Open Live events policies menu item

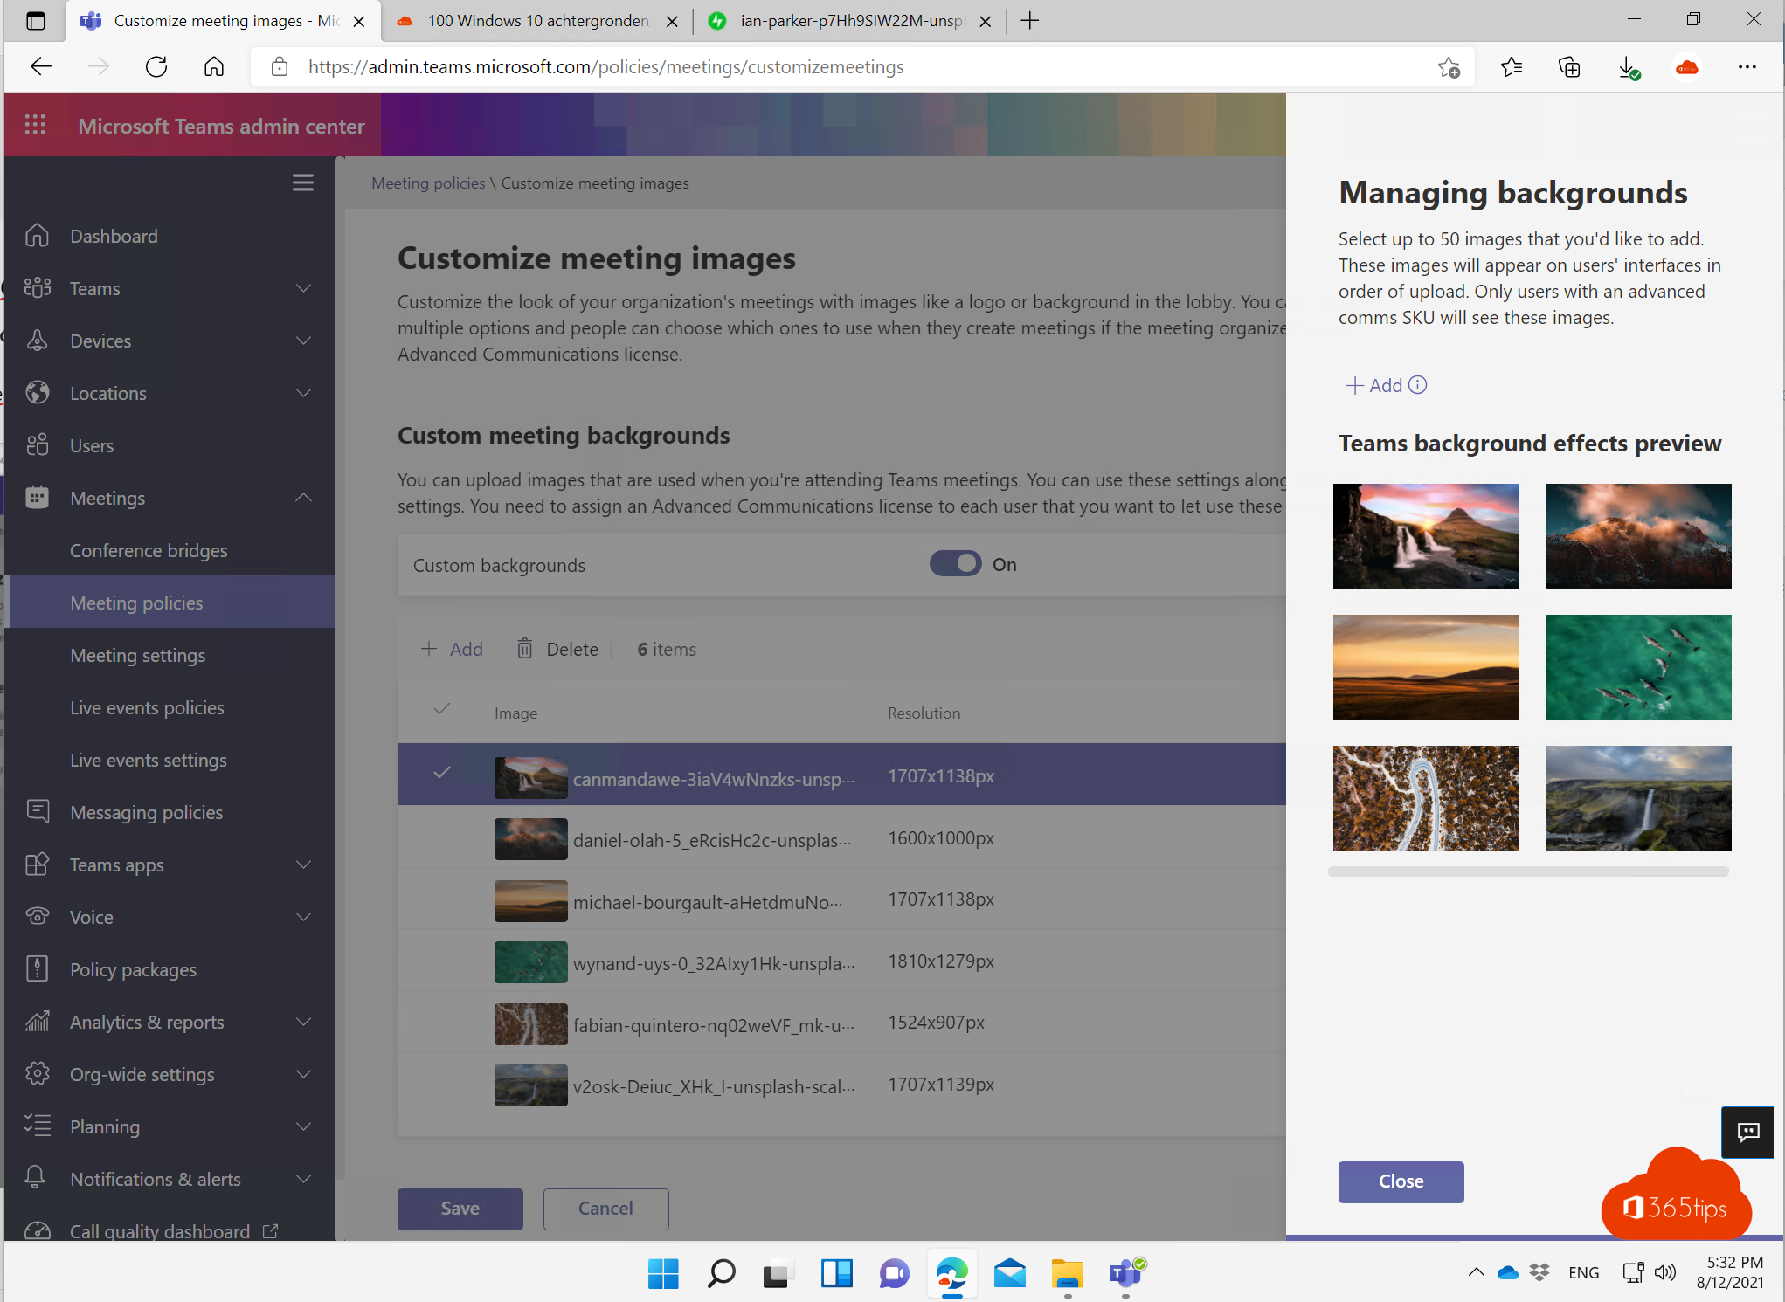coord(149,706)
